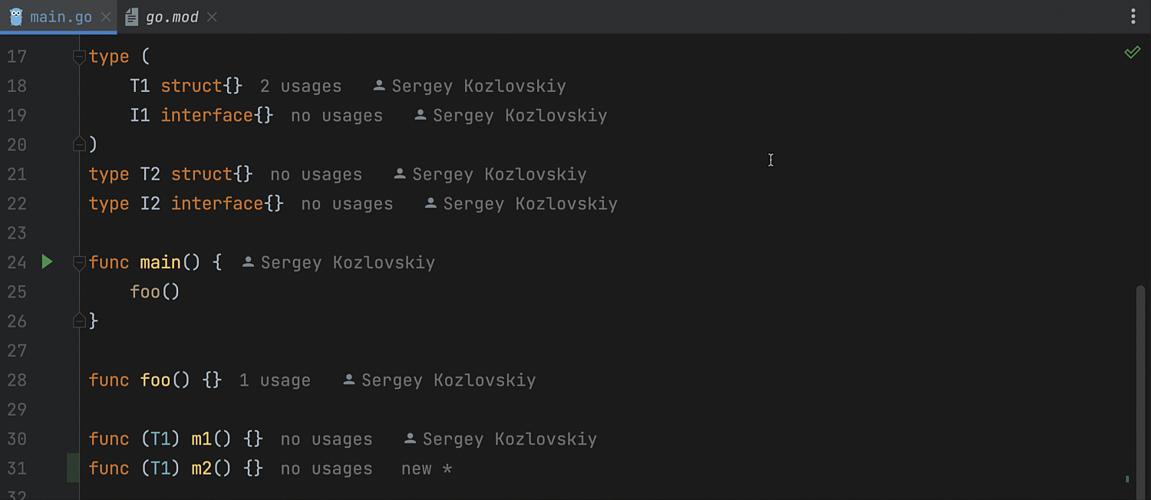1151x500 pixels.
Task: Click Go gopher icon on main.go tab
Action: point(16,17)
